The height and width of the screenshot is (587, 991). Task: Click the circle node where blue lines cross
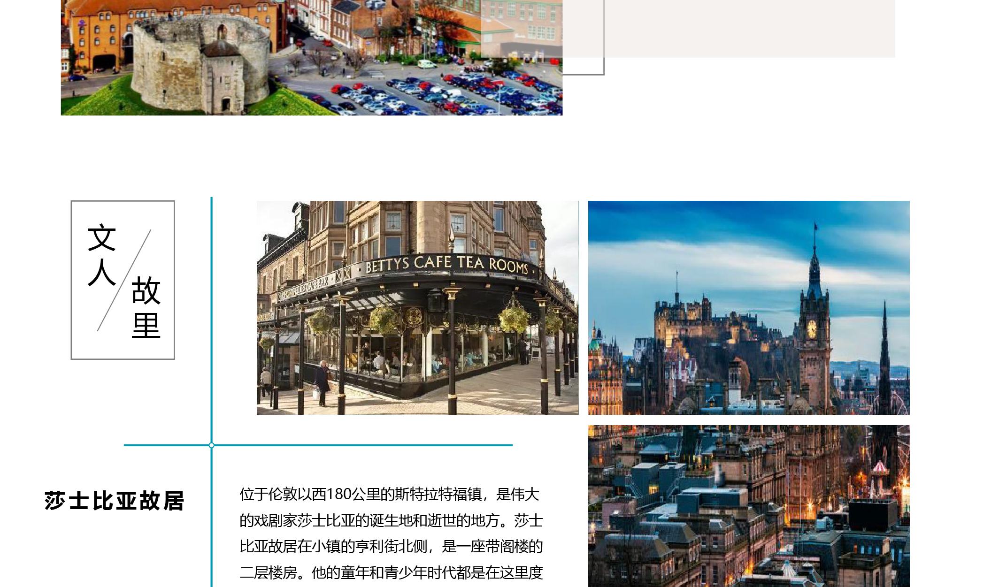pyautogui.click(x=212, y=445)
